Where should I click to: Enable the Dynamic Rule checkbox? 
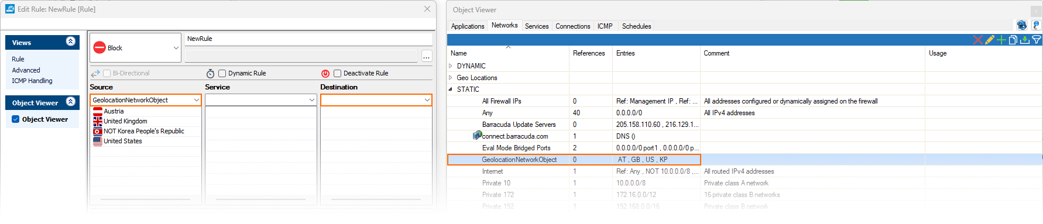click(x=222, y=74)
